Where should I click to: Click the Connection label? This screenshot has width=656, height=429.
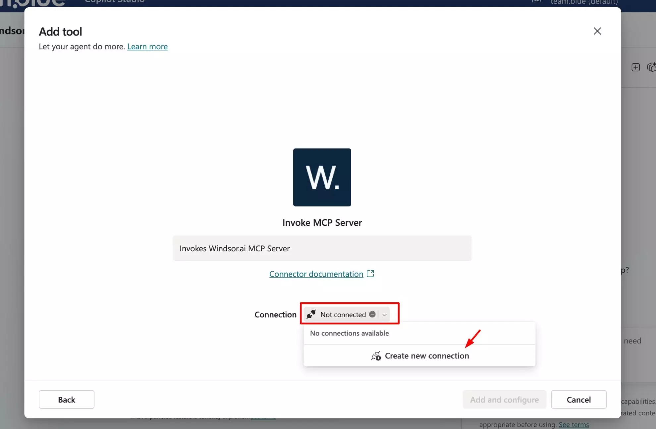coord(275,315)
